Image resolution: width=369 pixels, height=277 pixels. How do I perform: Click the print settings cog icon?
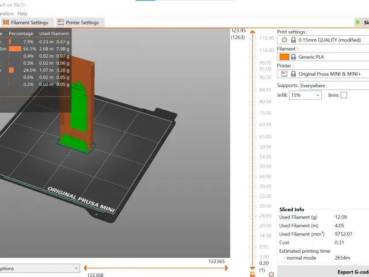(x=284, y=40)
